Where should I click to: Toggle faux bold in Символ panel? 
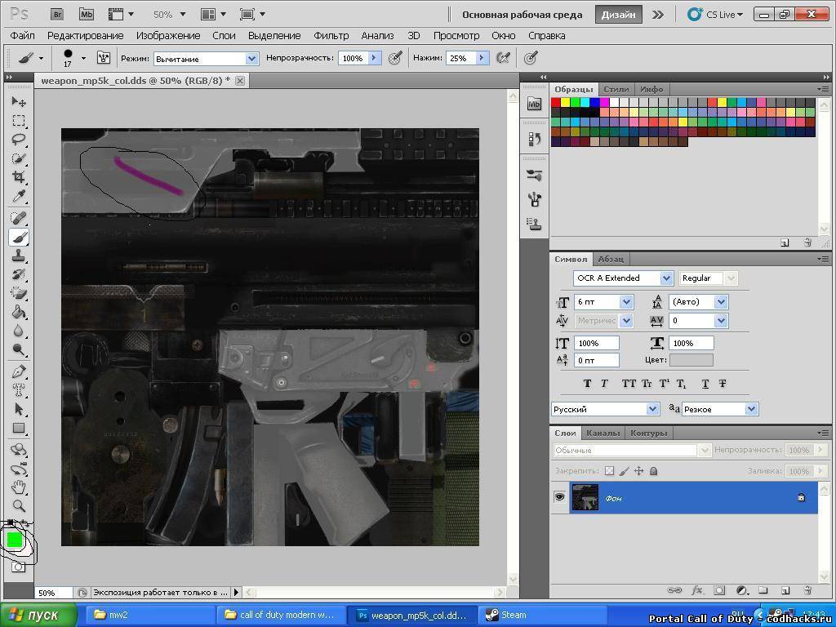(x=588, y=384)
